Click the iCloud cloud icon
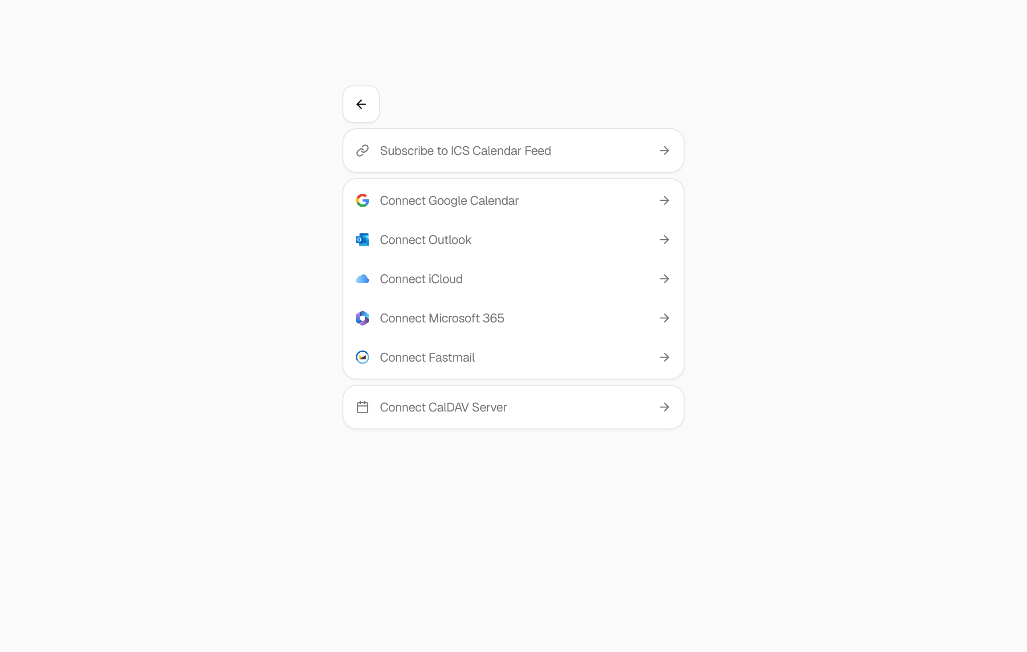This screenshot has height=652, width=1027. click(363, 279)
